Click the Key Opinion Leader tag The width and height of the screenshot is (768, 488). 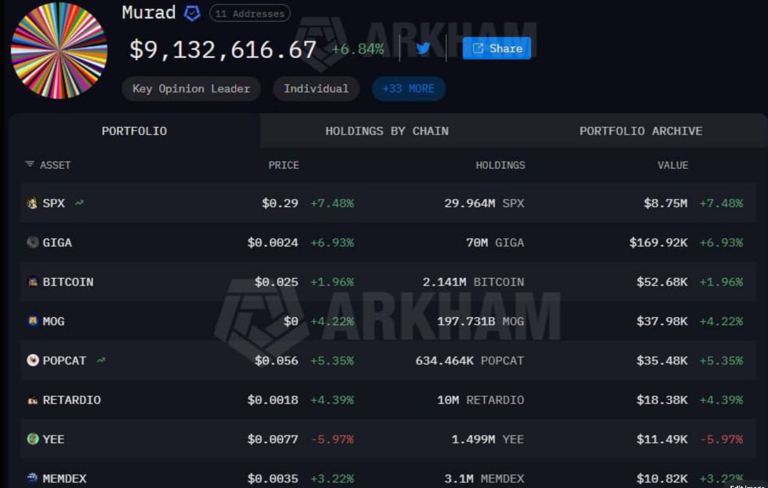click(191, 89)
